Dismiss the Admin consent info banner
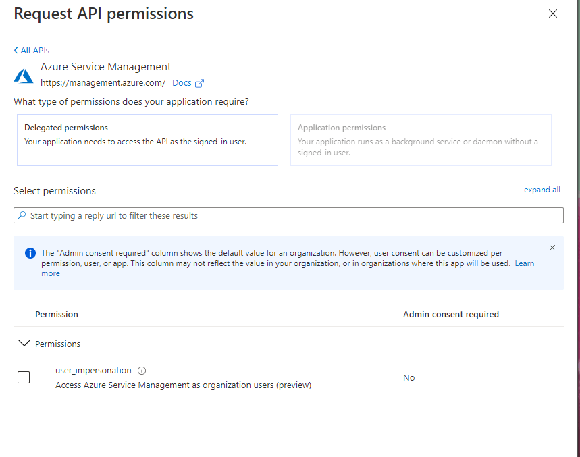 [552, 248]
